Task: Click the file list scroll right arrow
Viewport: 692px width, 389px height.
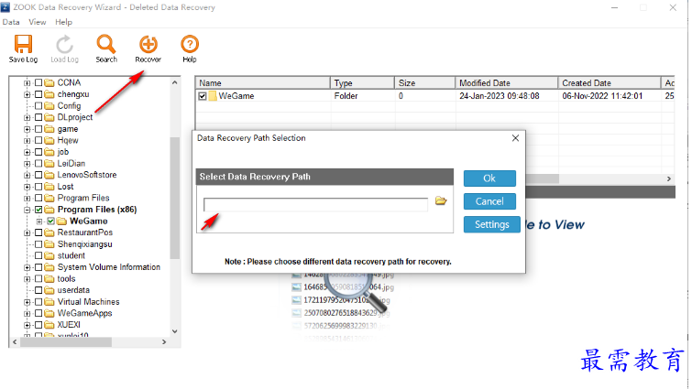Action: click(669, 178)
